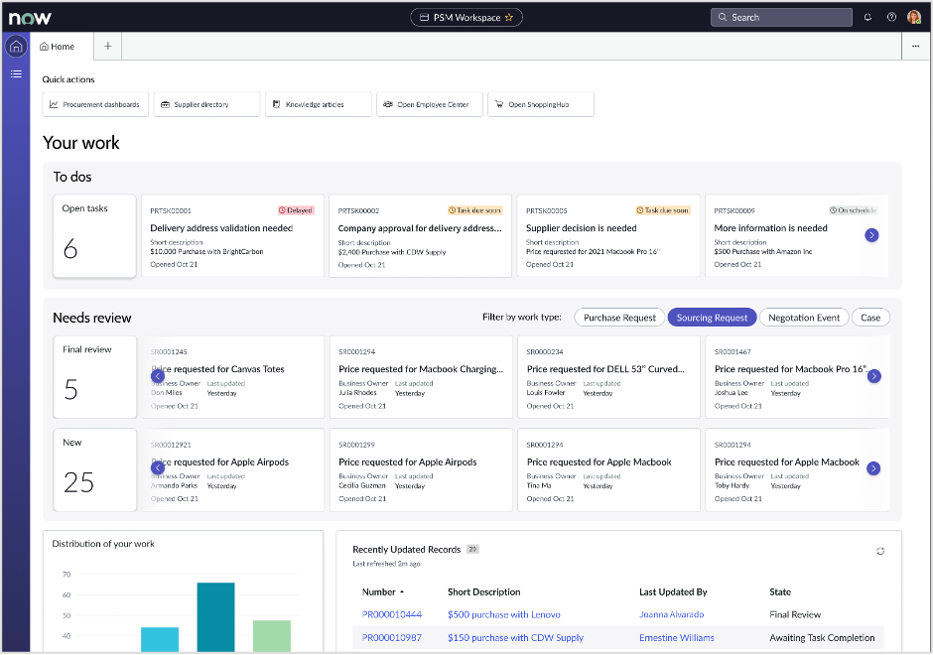Enable the Negotiation Event filter chip
This screenshot has width=933, height=655.
click(804, 318)
